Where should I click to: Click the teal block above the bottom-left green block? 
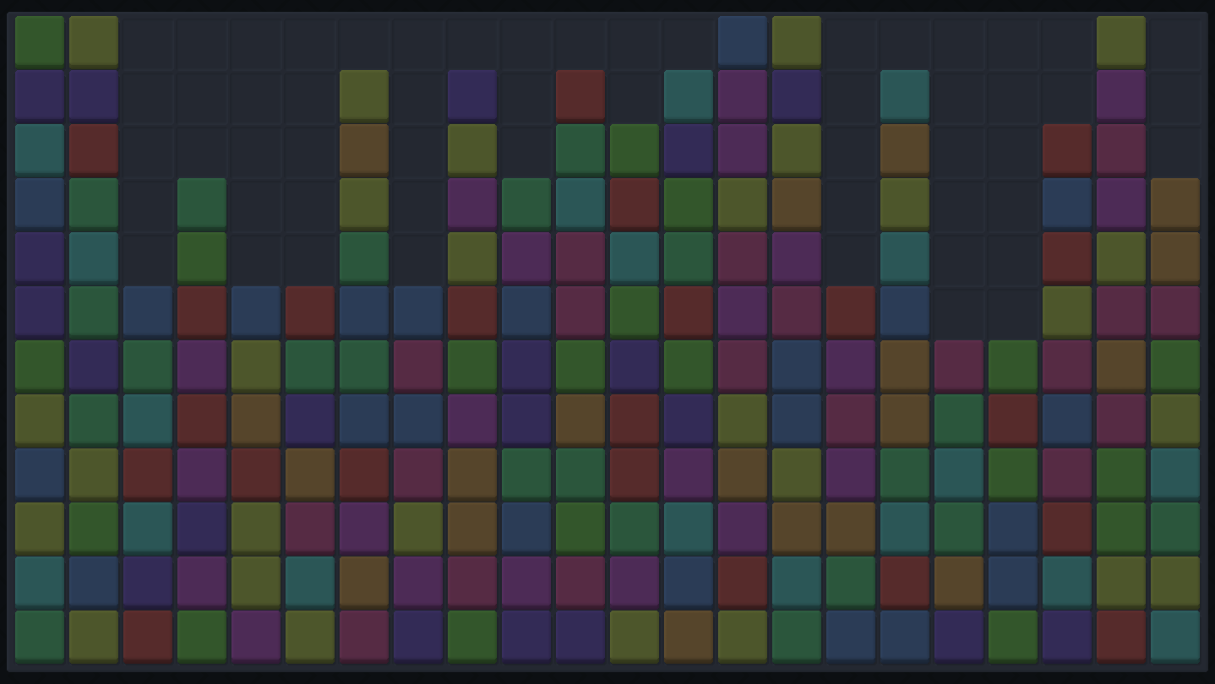click(40, 582)
